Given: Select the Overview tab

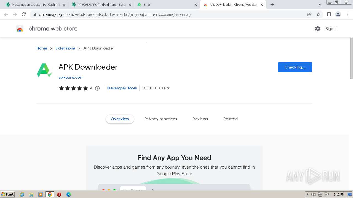Looking at the screenshot, I should point(120,119).
